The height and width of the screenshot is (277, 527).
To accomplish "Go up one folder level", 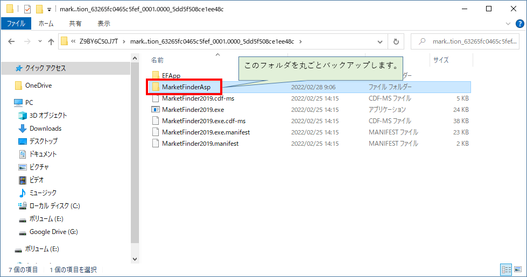I will coord(51,41).
